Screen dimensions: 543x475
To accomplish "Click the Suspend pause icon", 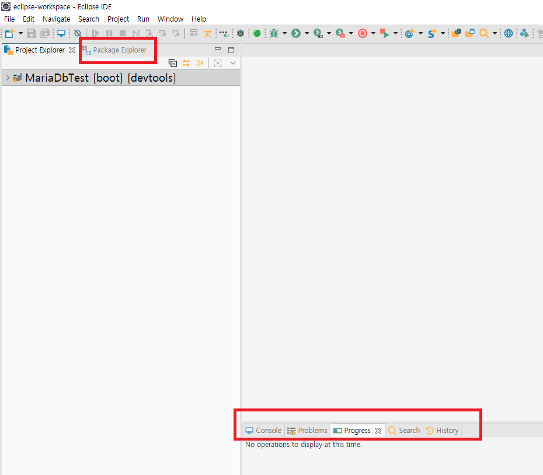I will tap(109, 33).
